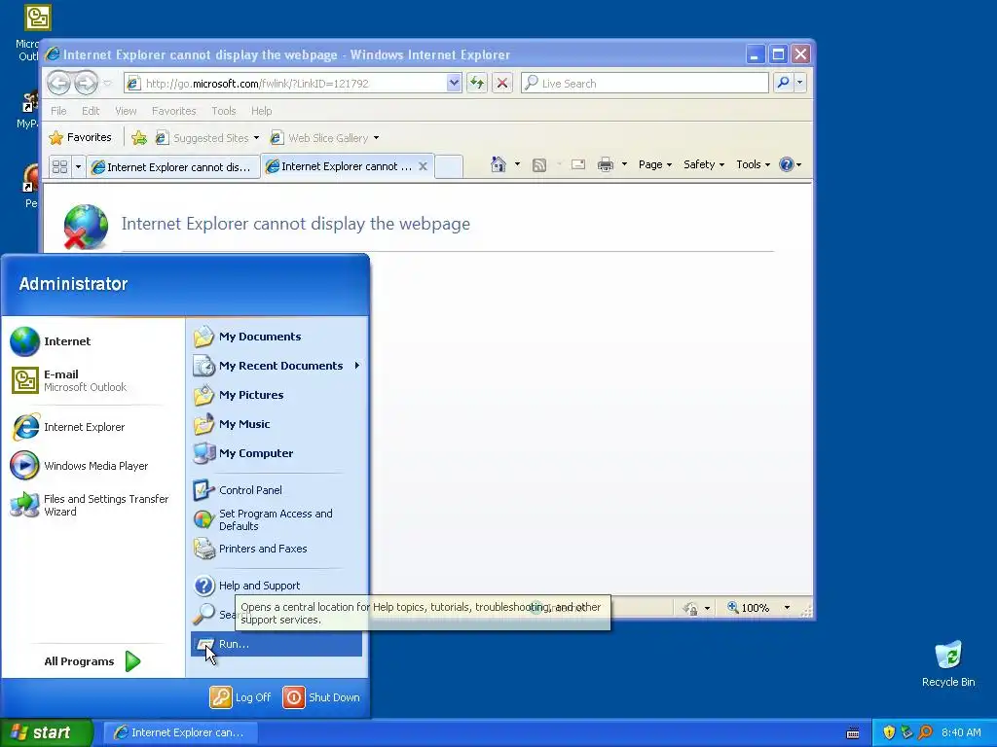Click the Home icon in command bar
The width and height of the screenshot is (997, 747).
click(x=498, y=164)
